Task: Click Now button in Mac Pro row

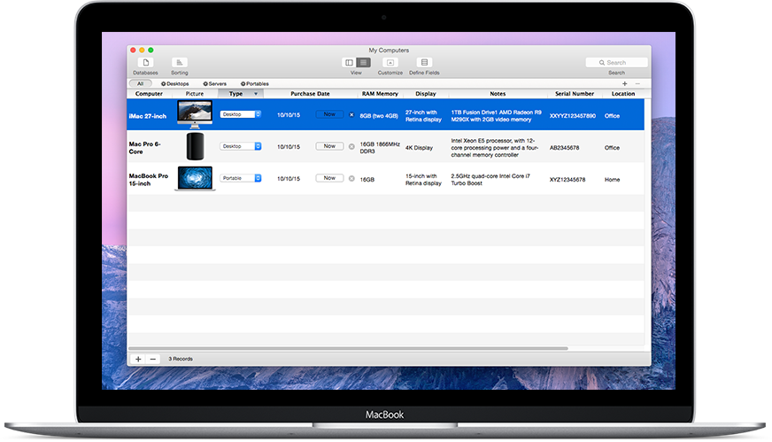Action: [329, 146]
